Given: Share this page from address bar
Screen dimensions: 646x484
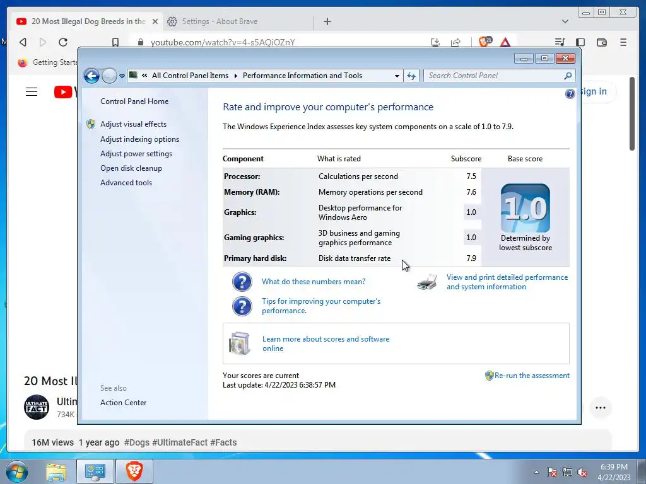Looking at the screenshot, I should pos(455,42).
